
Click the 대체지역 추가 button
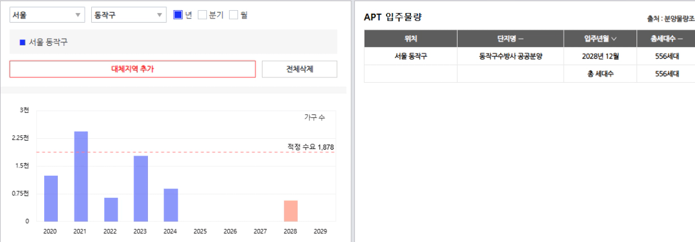click(x=132, y=69)
